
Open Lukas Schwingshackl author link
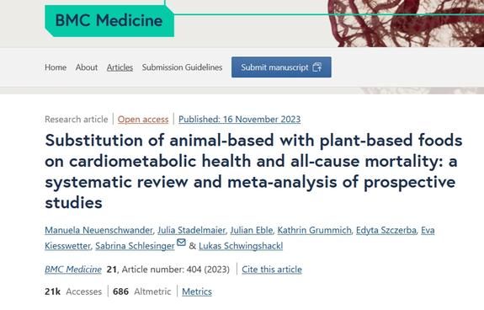point(241,246)
